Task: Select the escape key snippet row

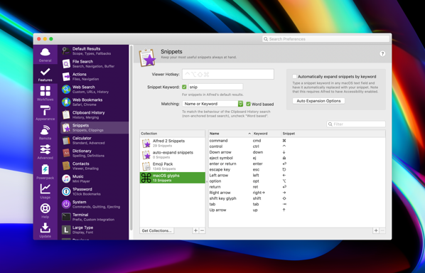Action: 297,169
